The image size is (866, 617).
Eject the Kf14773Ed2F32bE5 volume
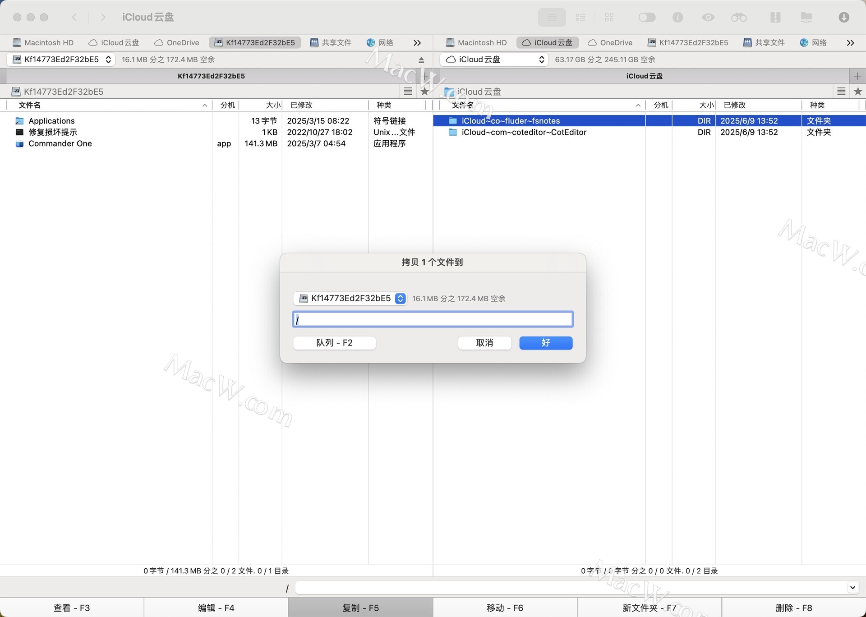coord(421,60)
